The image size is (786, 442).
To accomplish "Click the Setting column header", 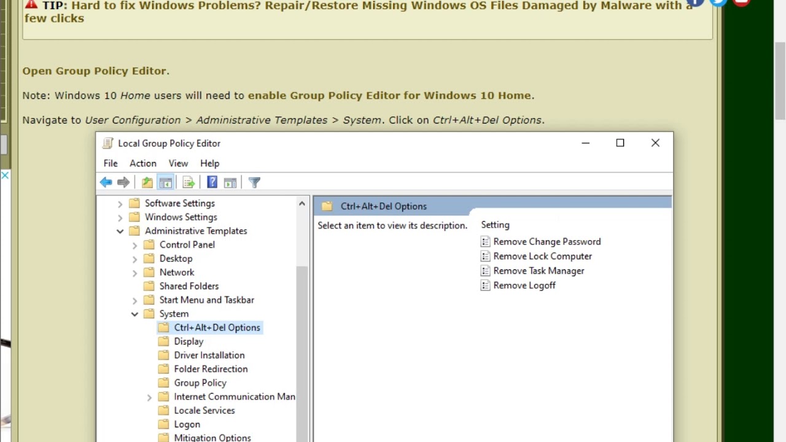I will click(496, 225).
